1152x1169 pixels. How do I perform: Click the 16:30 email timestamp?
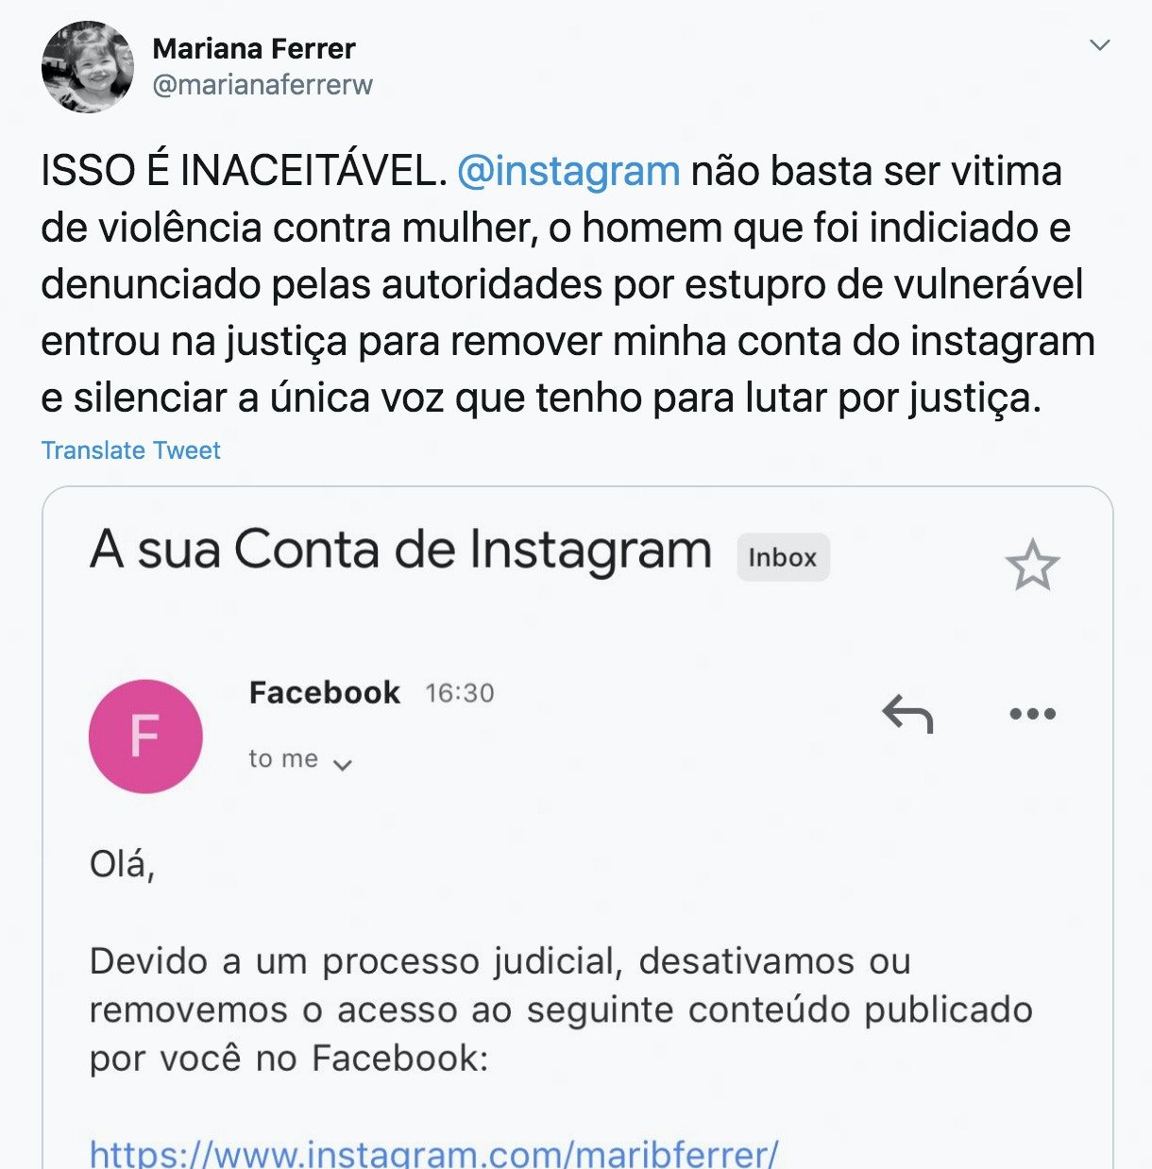pos(460,693)
